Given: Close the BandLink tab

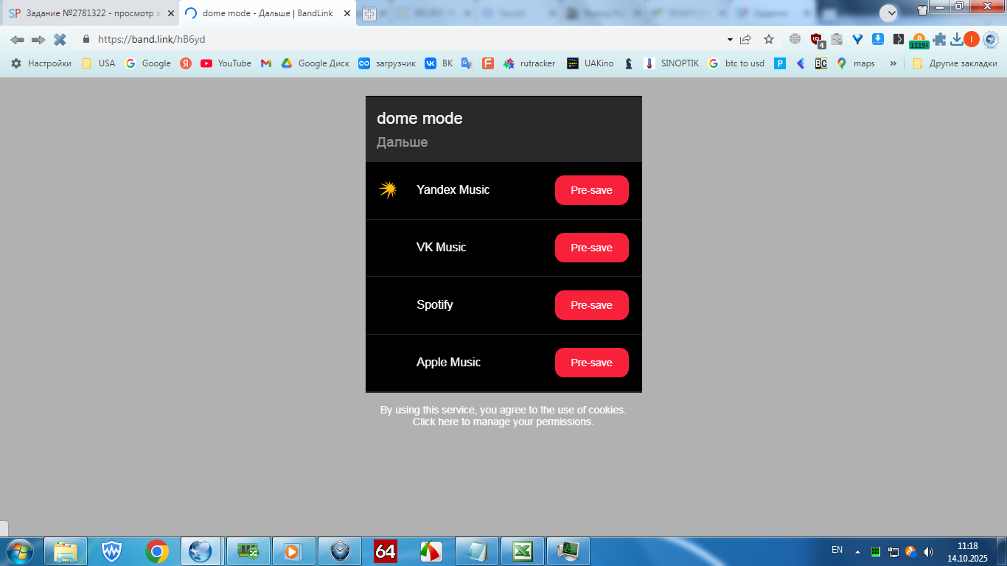Looking at the screenshot, I should (x=347, y=13).
